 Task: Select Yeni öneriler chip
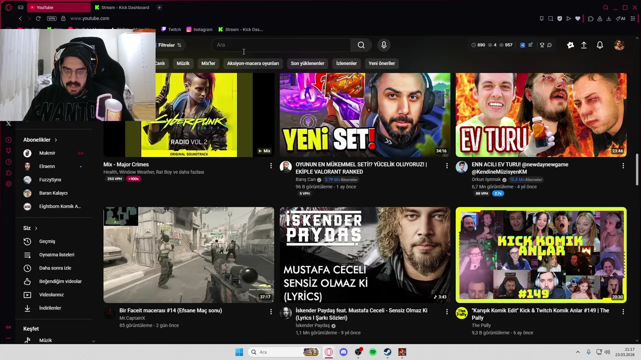(x=382, y=63)
